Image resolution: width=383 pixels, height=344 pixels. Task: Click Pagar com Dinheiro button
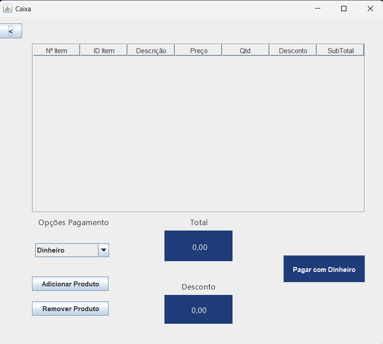[324, 269]
